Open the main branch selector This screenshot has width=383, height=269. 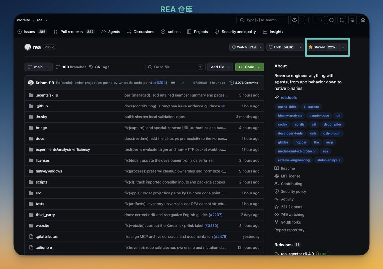pyautogui.click(x=38, y=67)
